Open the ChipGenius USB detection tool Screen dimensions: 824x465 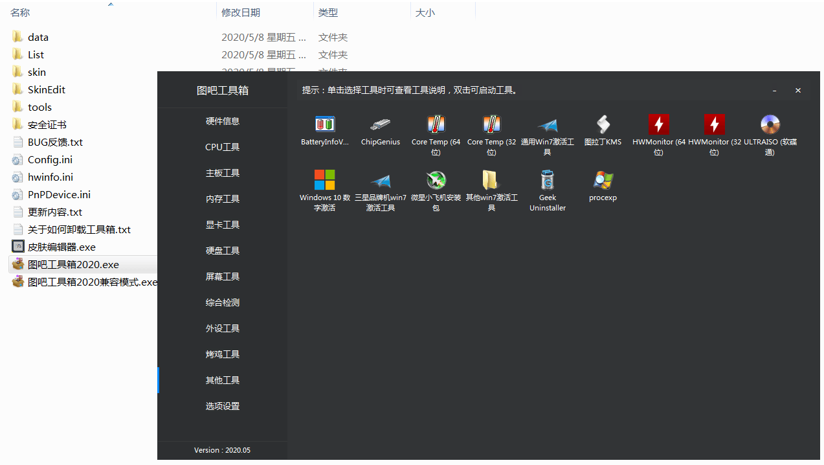click(380, 130)
